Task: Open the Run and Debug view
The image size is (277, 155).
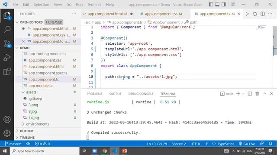Action: point(7,57)
